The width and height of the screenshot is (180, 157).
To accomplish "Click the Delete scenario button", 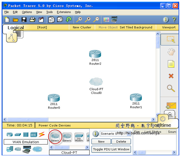I will point(121,141).
